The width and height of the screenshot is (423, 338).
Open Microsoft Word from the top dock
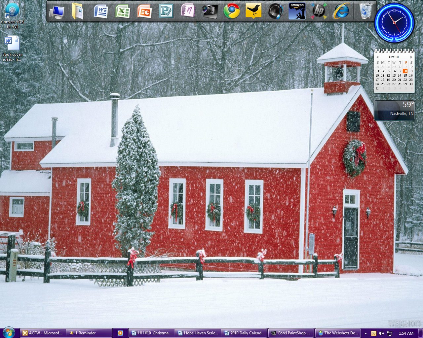click(x=101, y=11)
